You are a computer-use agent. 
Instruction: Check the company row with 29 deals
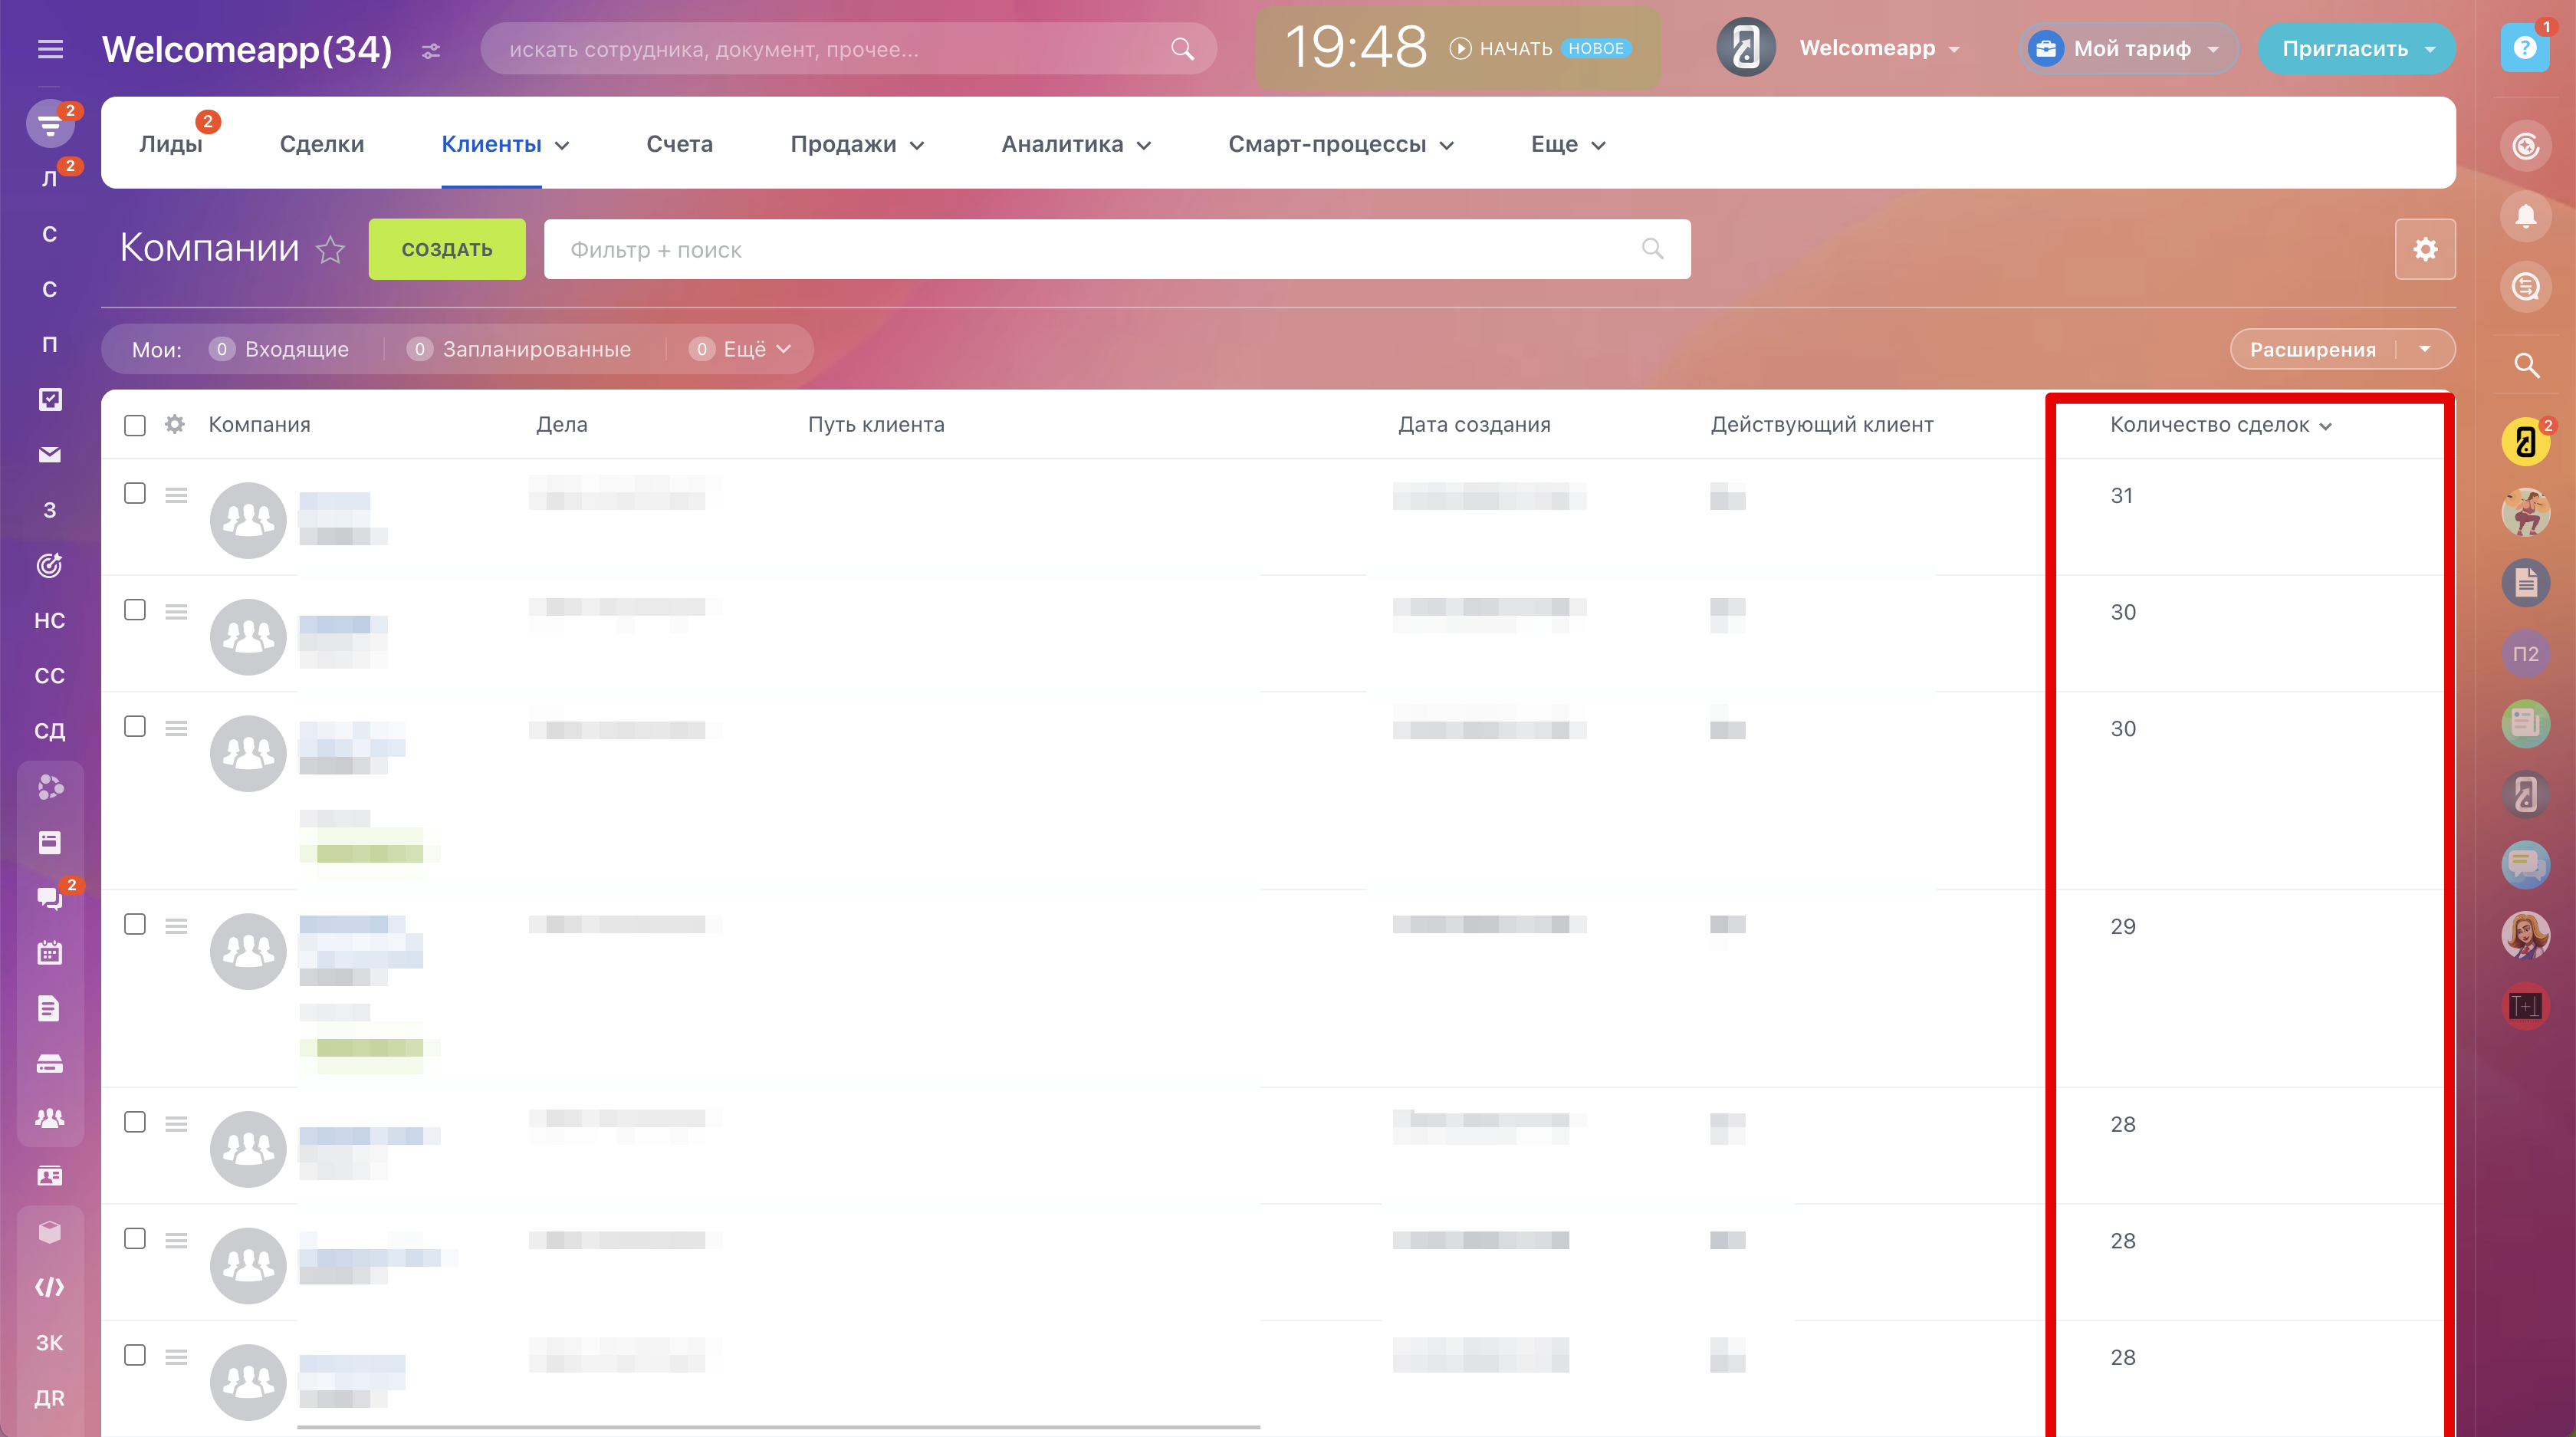coord(135,924)
